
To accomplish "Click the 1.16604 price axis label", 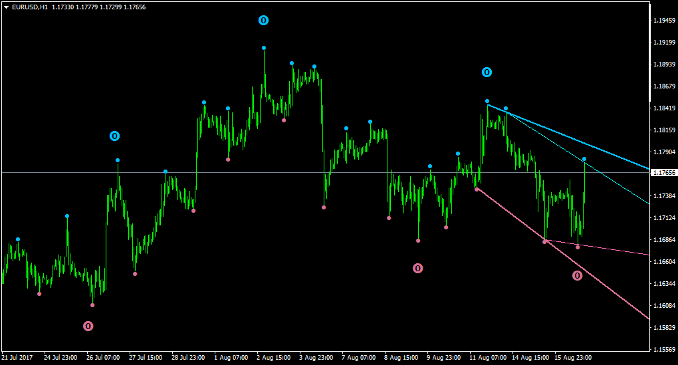I will click(664, 262).
